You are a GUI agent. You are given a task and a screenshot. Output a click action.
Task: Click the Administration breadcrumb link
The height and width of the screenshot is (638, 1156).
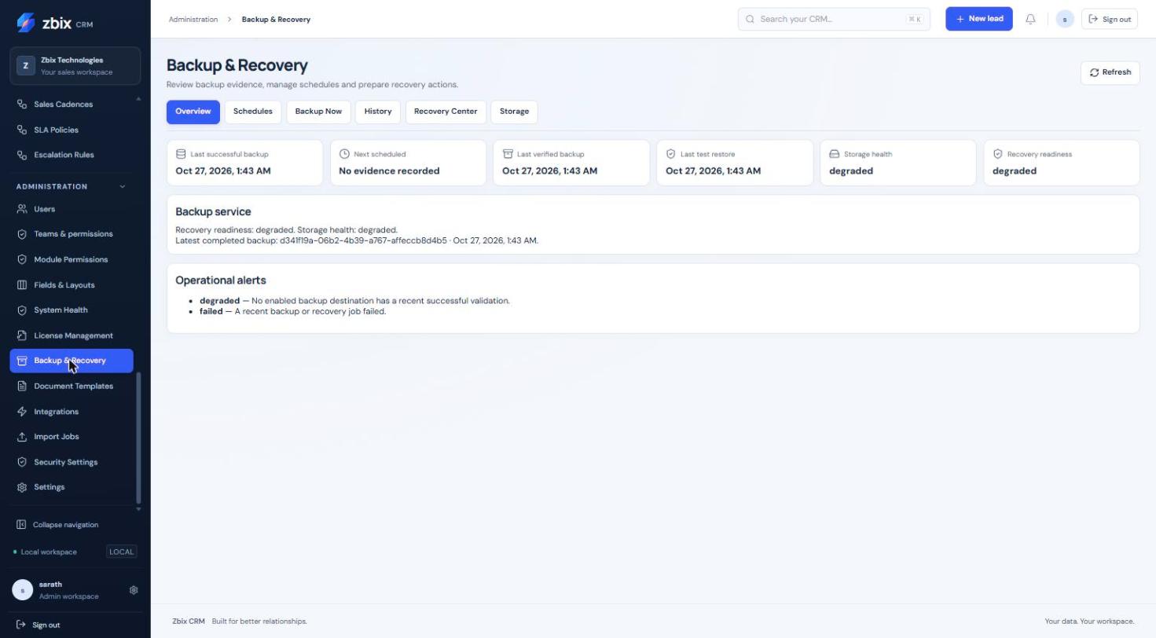[193, 19]
